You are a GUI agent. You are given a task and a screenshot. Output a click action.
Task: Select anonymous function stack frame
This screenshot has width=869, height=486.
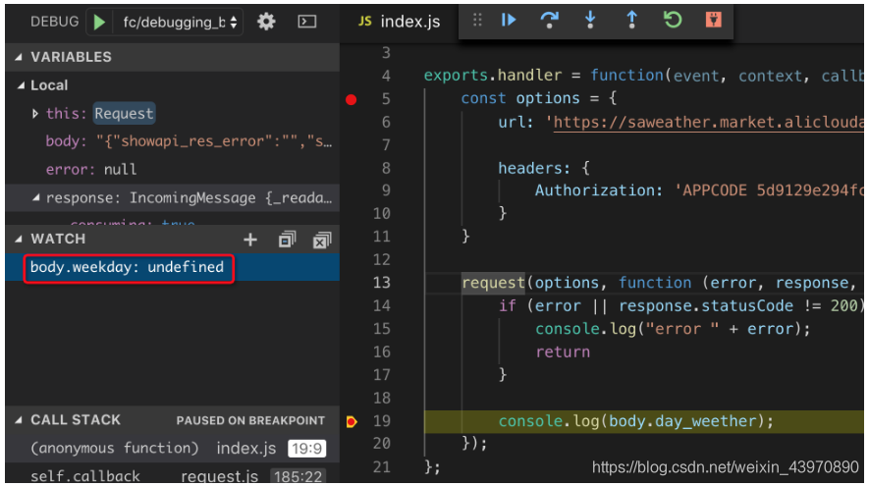(173, 448)
